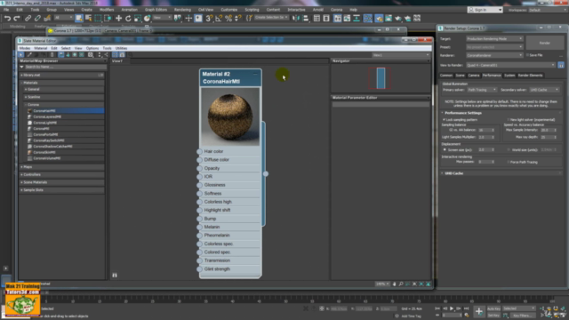Image resolution: width=569 pixels, height=320 pixels.
Task: Pick the Select tool in Slate toolbar
Action: [x=21, y=55]
